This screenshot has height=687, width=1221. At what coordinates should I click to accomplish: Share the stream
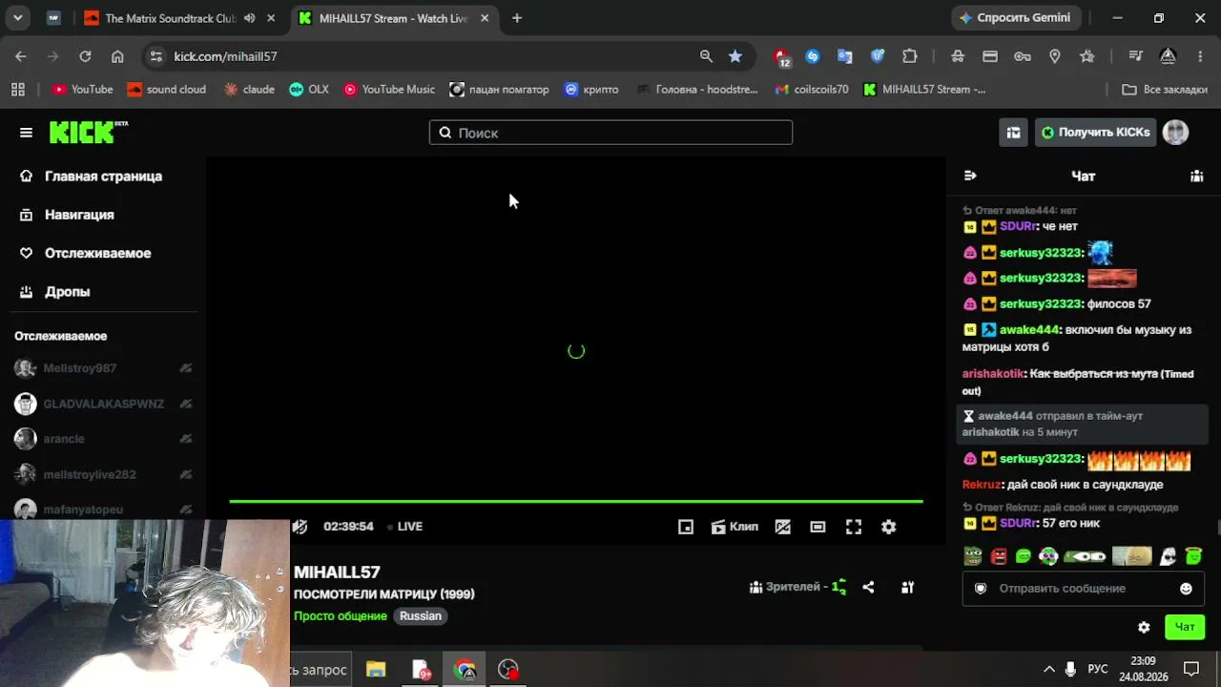[x=868, y=588]
